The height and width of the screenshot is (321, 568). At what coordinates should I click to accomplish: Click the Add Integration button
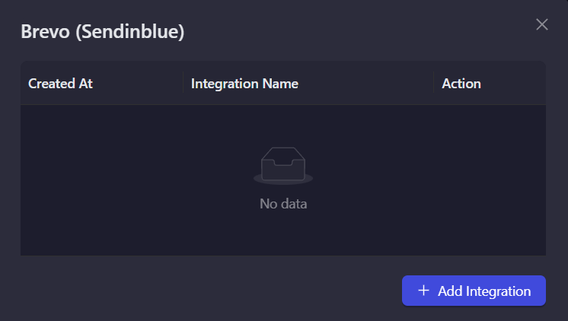coord(474,291)
